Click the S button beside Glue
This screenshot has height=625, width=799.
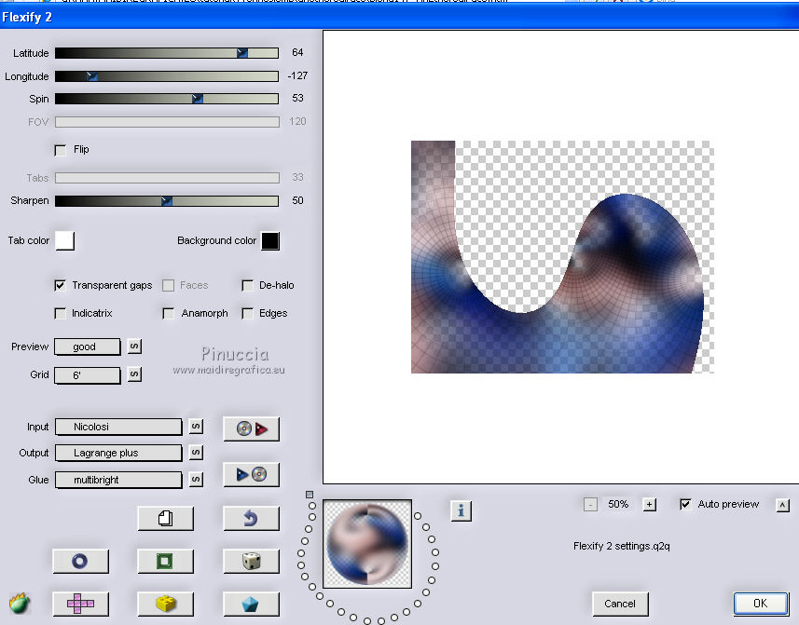click(x=196, y=479)
